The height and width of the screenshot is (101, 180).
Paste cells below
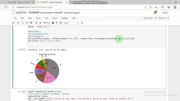[31, 23]
